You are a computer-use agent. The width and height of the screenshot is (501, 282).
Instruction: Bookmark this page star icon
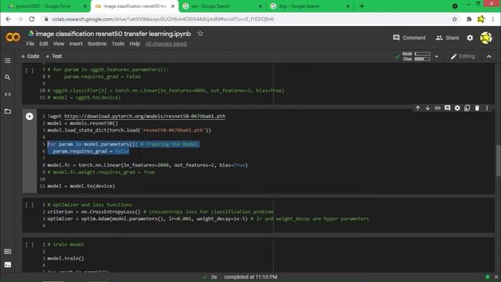[x=454, y=19]
